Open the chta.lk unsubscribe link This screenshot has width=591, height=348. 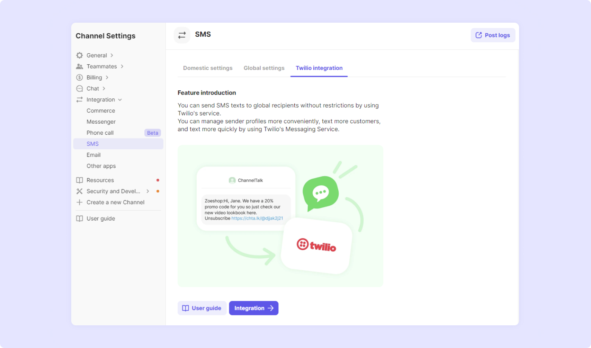point(257,218)
